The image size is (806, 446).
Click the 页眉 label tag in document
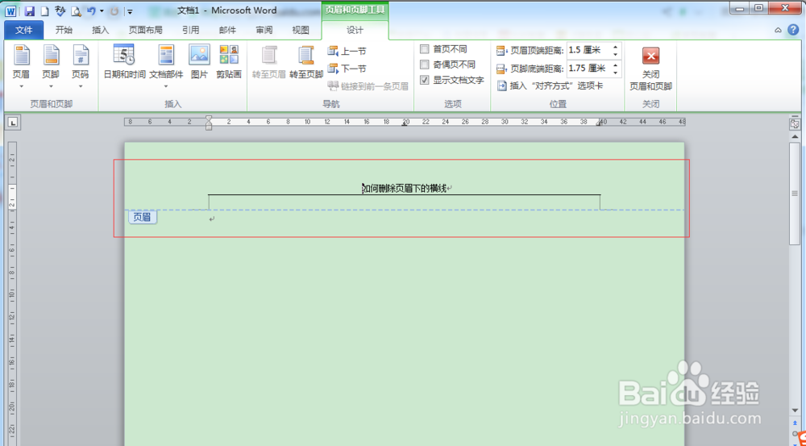[143, 217]
